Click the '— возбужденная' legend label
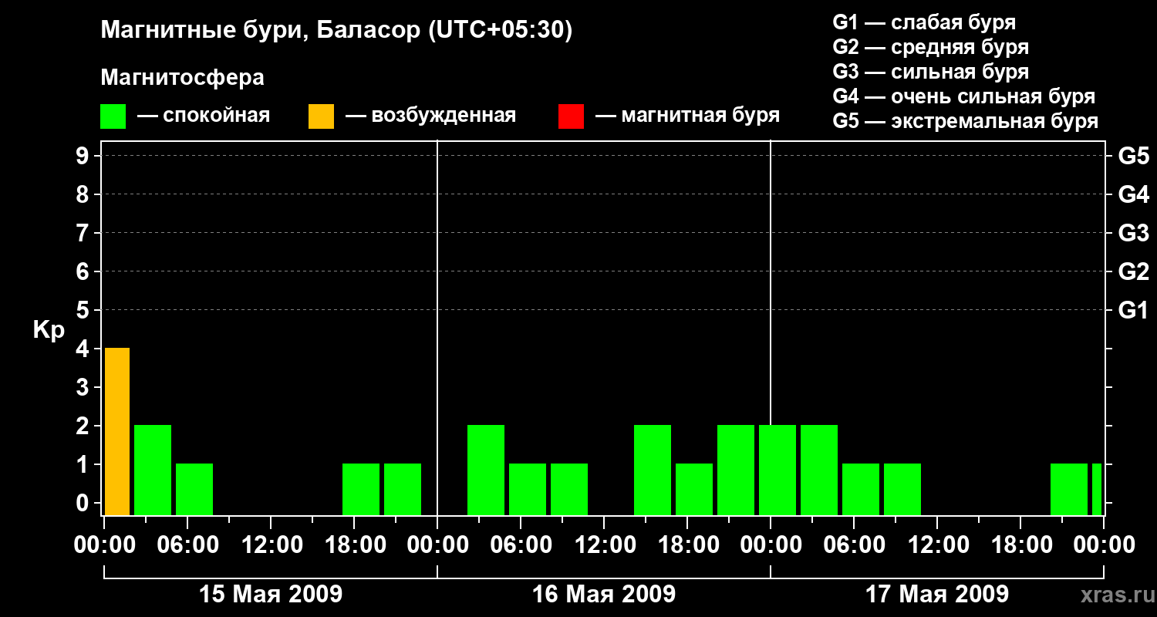The width and height of the screenshot is (1157, 617). tap(430, 116)
